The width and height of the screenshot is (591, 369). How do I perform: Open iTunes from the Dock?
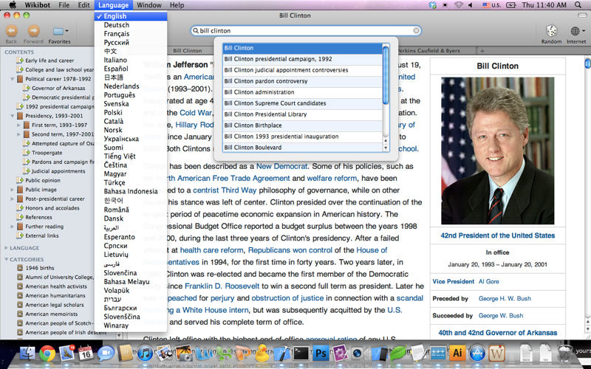[x=145, y=354]
